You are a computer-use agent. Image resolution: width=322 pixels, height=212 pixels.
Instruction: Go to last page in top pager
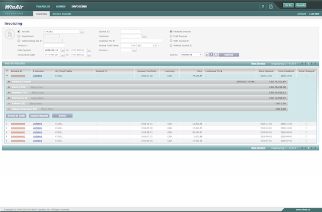pos(315,63)
